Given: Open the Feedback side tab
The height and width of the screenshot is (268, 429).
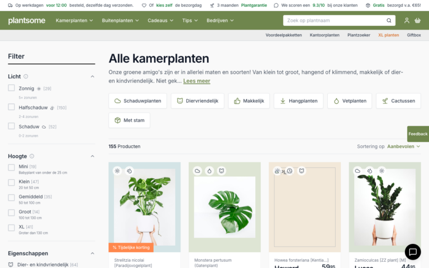Looking at the screenshot, I should click(418, 134).
